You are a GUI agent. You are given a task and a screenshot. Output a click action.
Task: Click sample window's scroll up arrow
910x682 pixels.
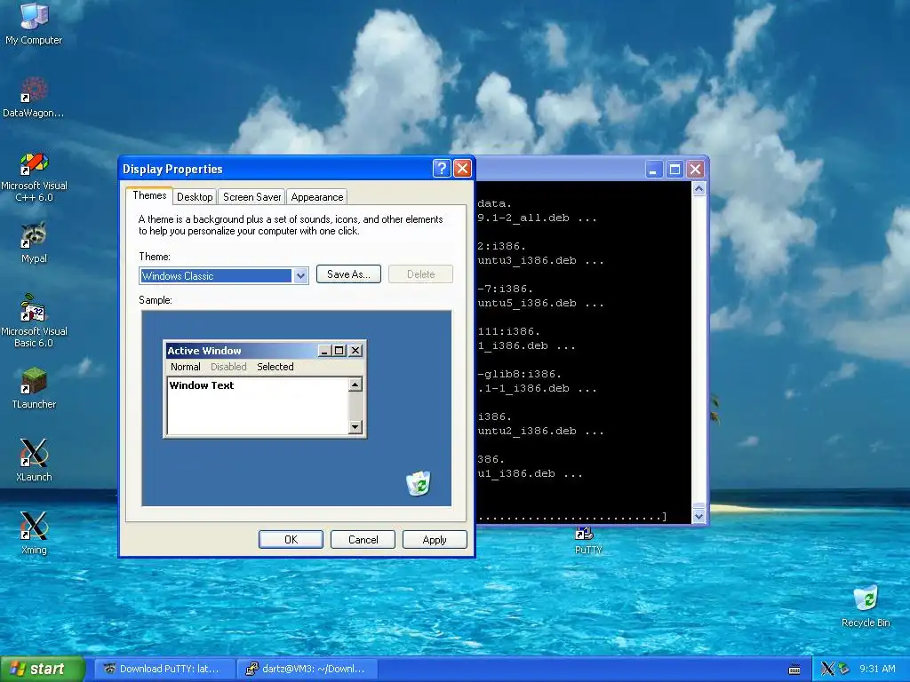[355, 384]
